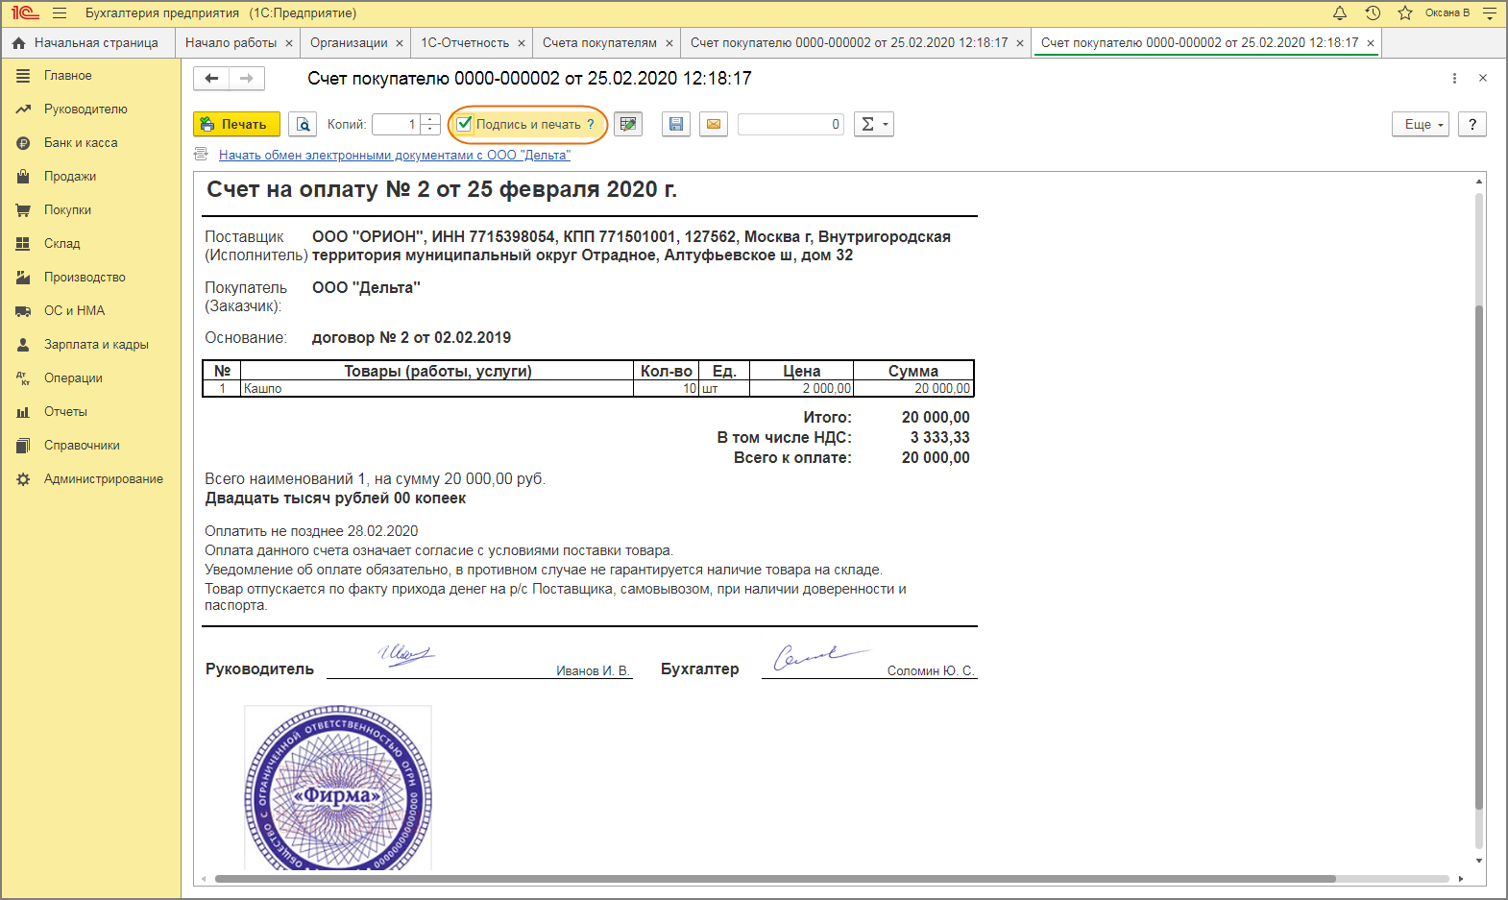Open Продажи section in sidebar
The width and height of the screenshot is (1508, 900).
click(91, 176)
